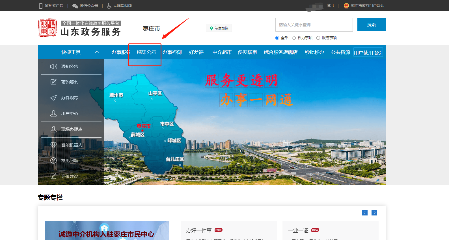Click the WeChat icon for 微信公众号

click(75, 6)
